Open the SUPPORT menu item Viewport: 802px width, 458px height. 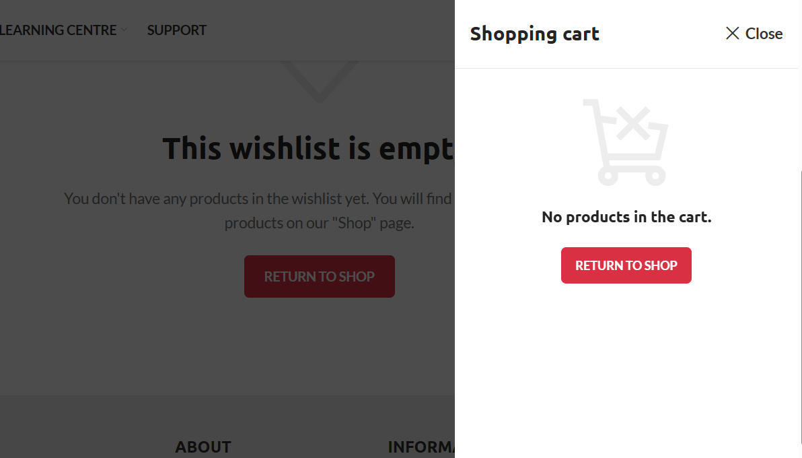177,30
